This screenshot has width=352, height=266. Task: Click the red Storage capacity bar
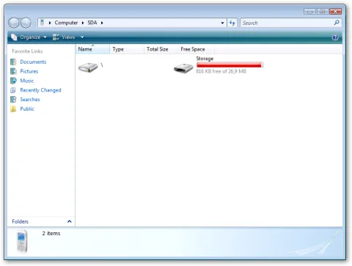230,64
